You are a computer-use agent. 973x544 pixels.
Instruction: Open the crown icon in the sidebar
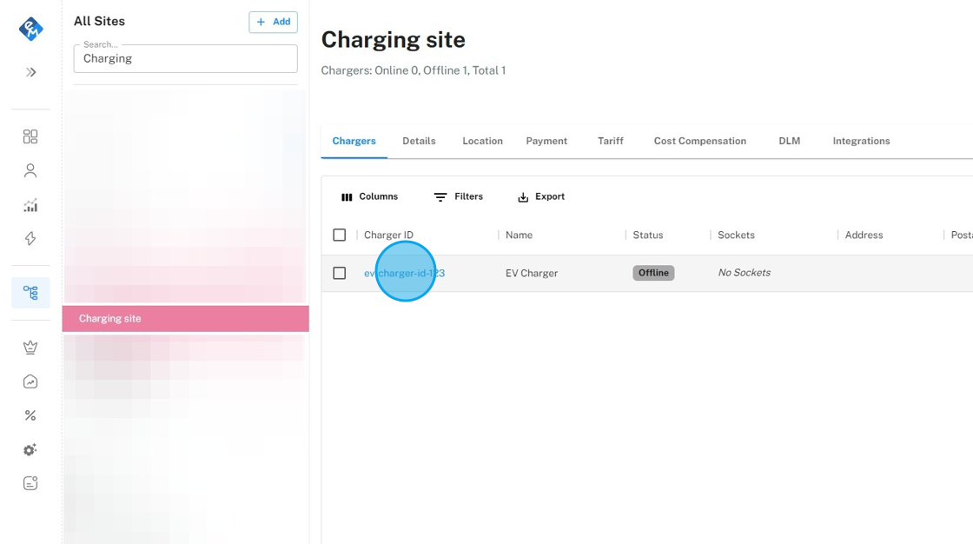(x=30, y=348)
